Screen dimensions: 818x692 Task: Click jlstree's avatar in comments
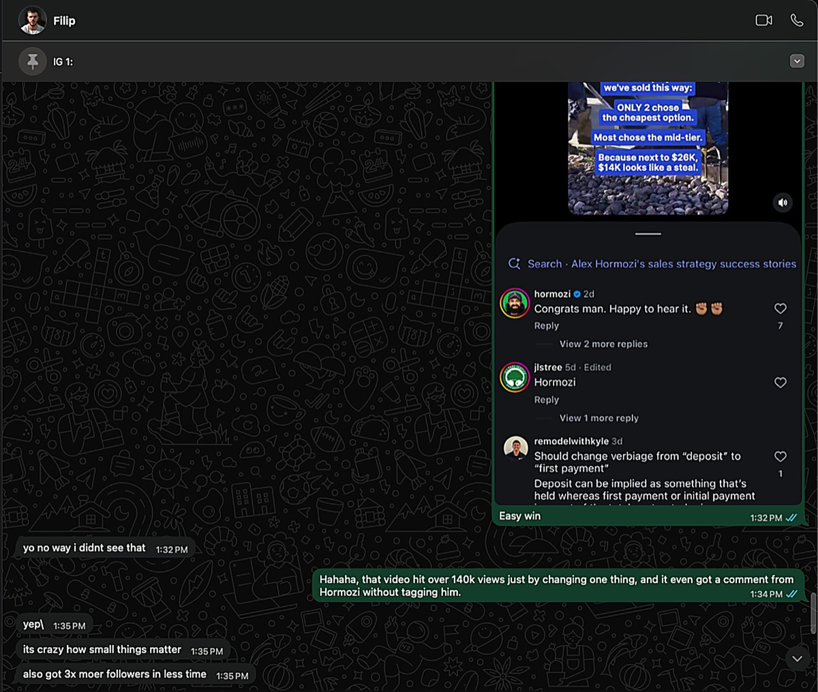click(x=515, y=377)
